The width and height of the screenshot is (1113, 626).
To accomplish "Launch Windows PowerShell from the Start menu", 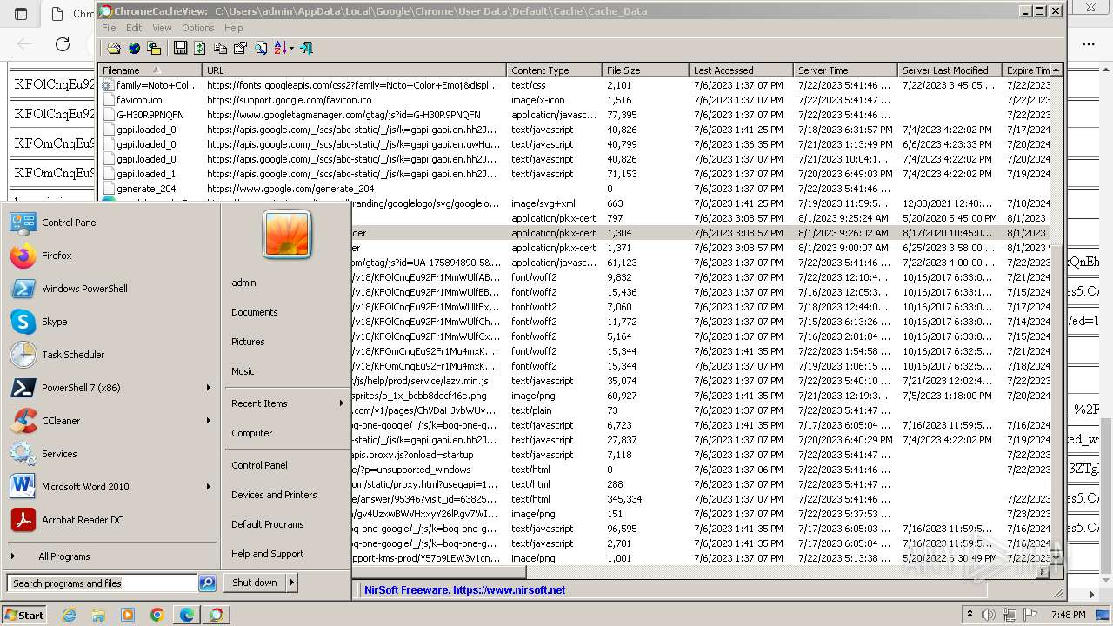I will click(x=110, y=289).
